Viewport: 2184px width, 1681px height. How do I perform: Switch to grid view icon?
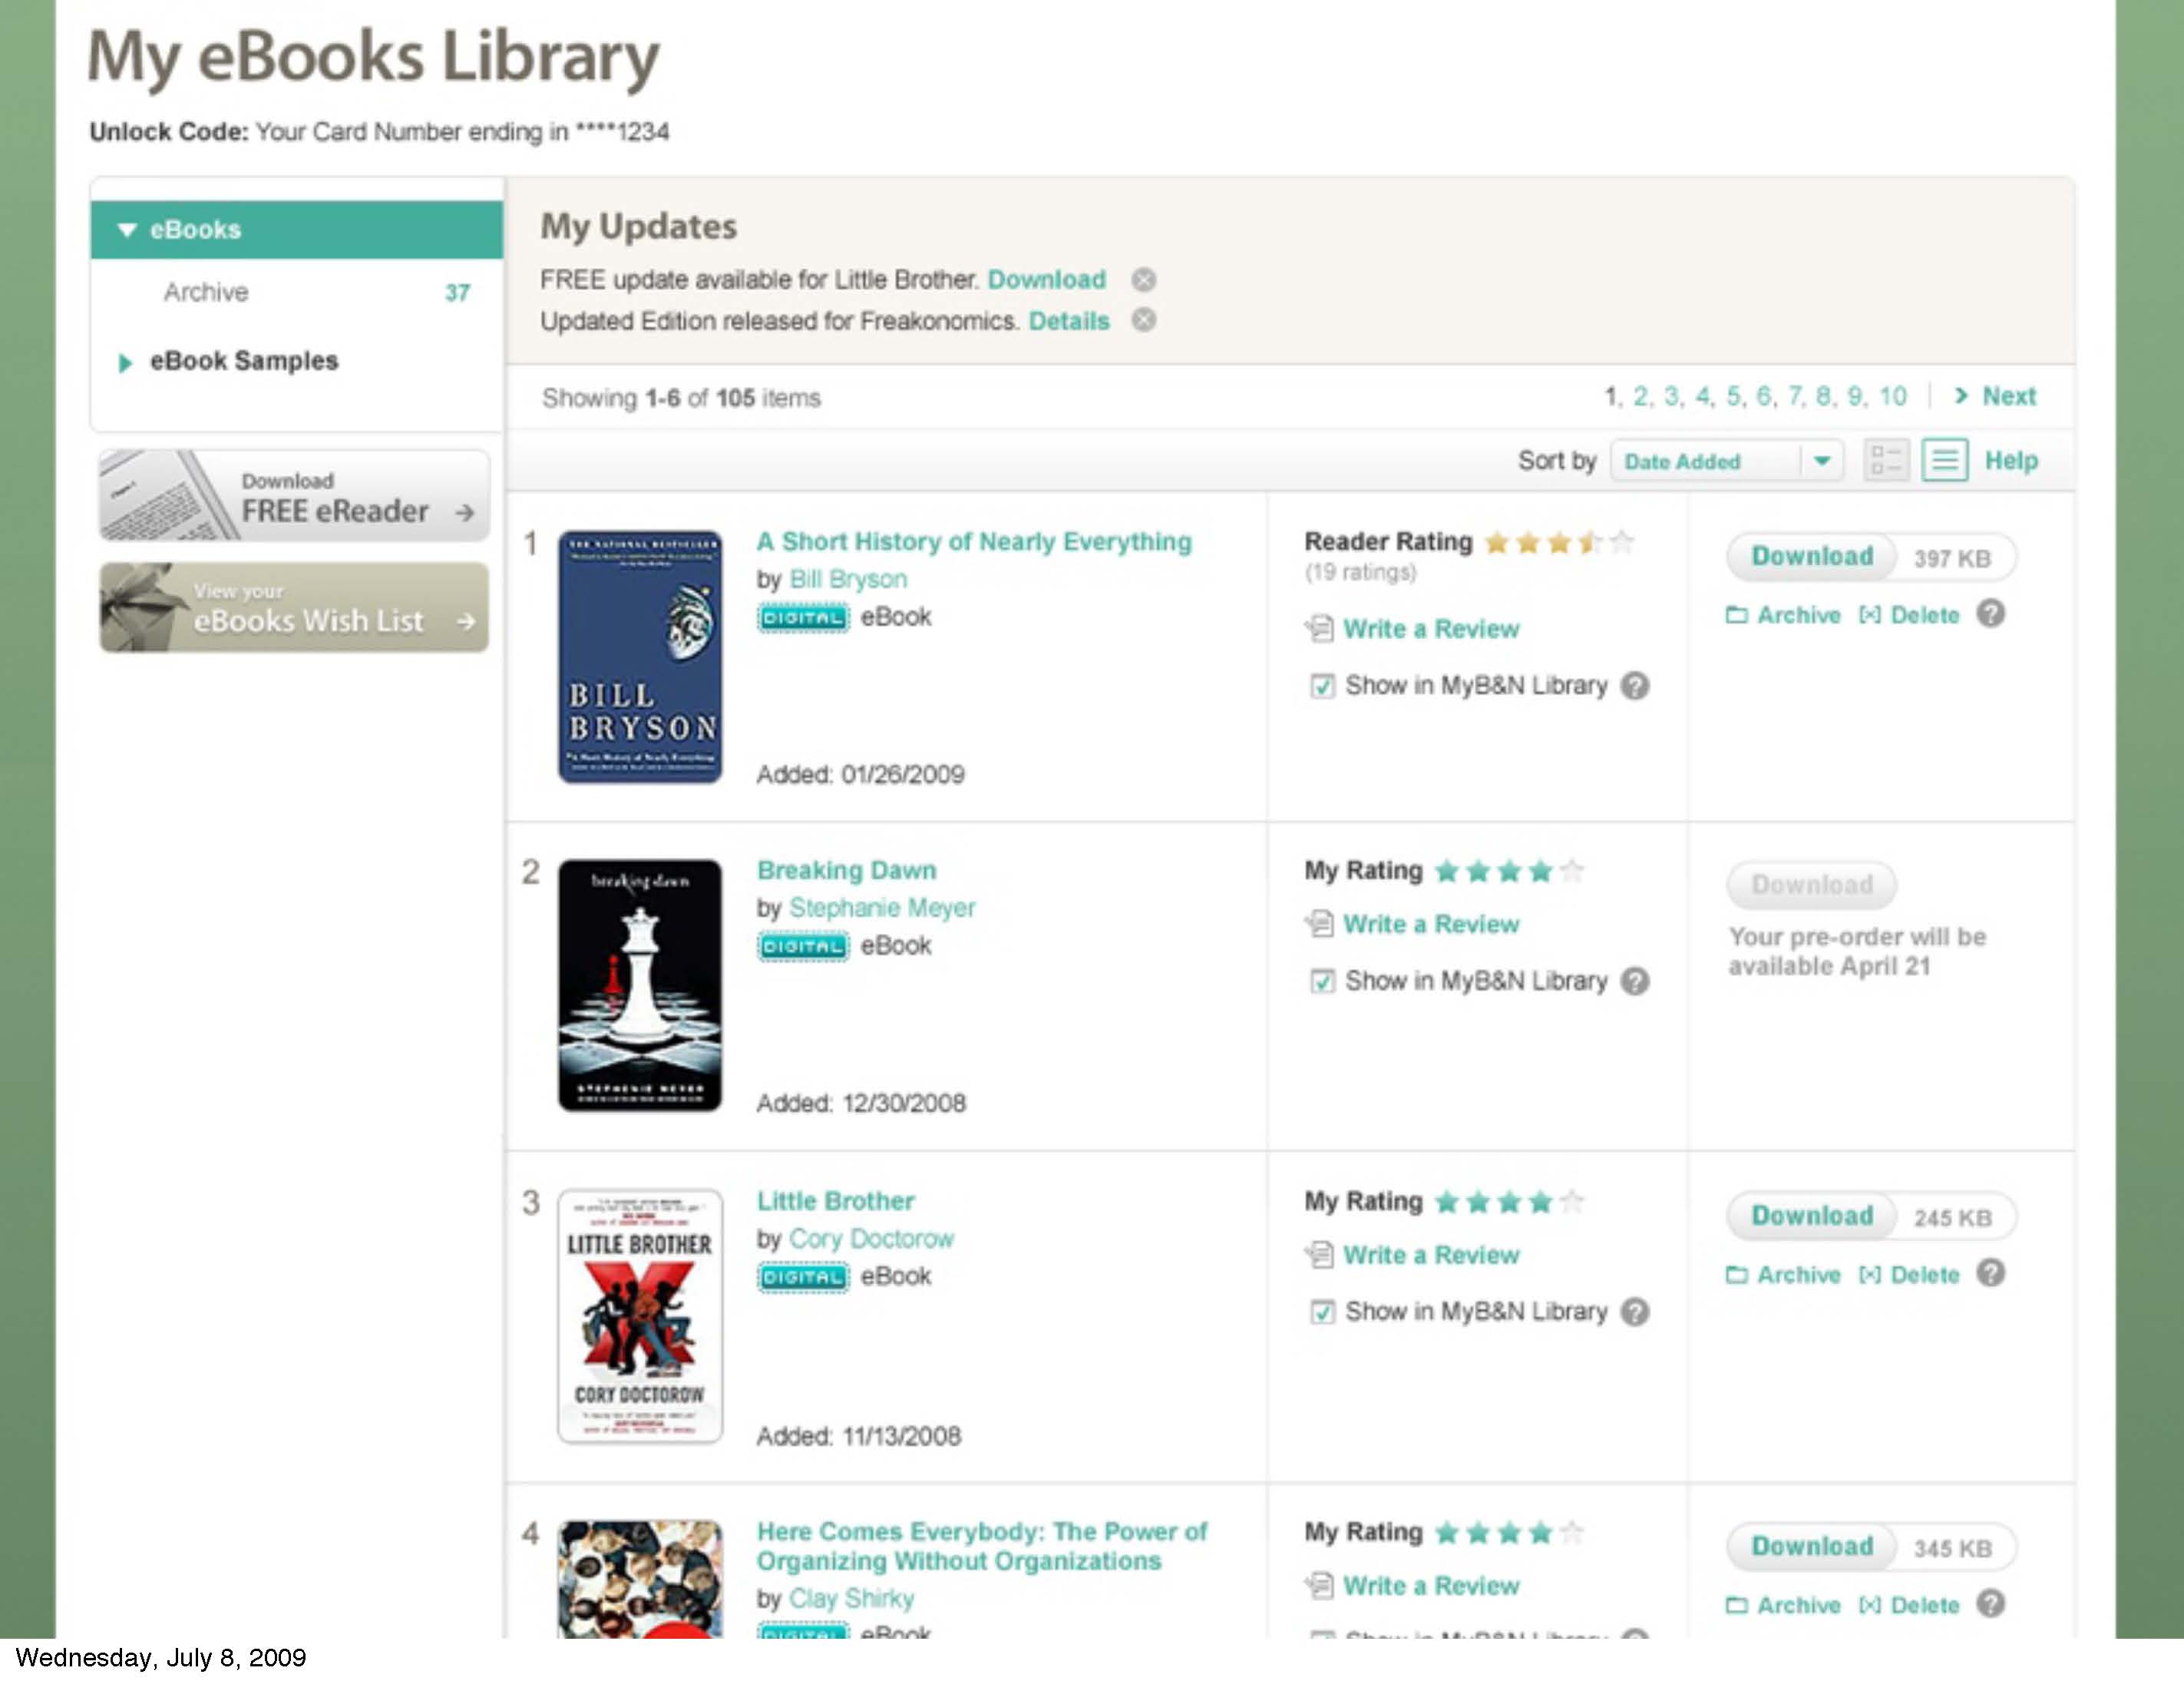pos(1885,460)
